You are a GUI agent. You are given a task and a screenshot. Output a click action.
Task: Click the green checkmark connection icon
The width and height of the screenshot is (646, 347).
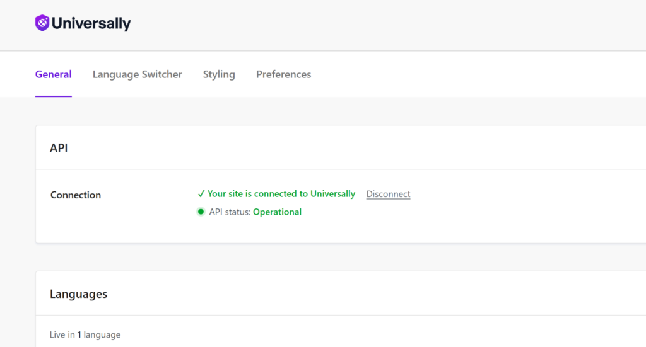(x=201, y=193)
